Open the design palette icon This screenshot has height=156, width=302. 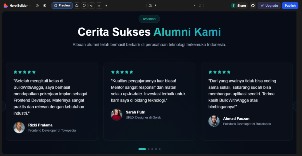coord(84,6)
